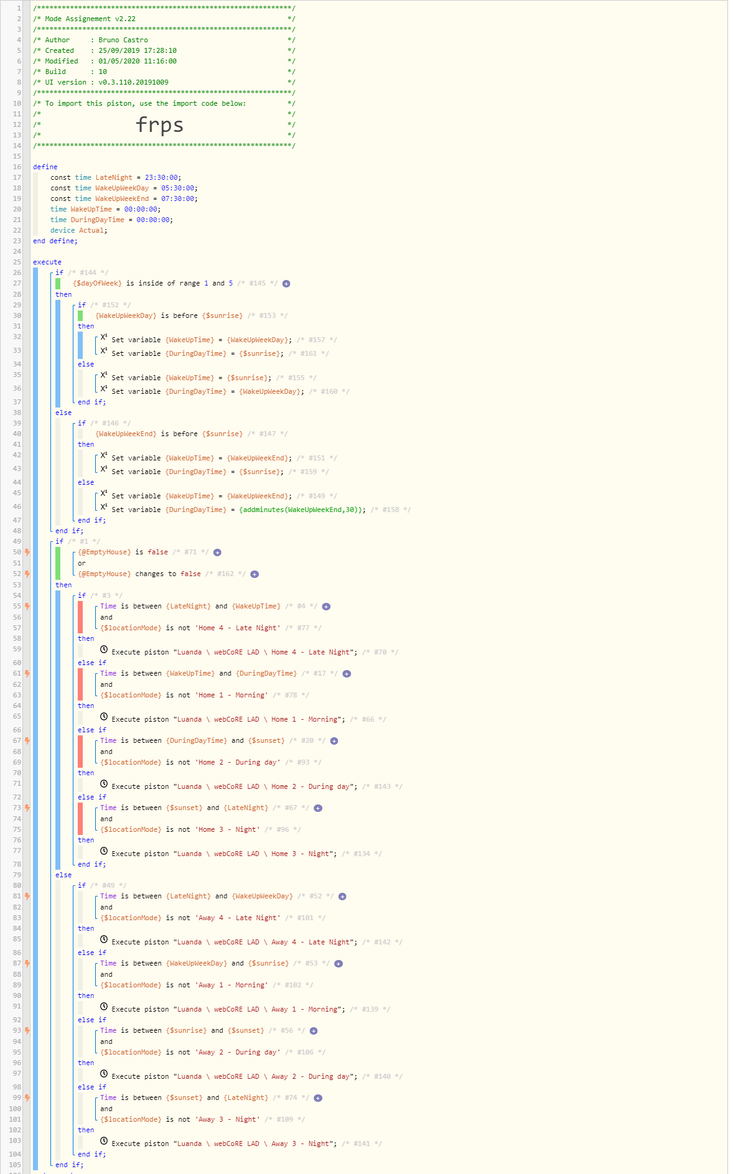This screenshot has width=733, height=1174.
Task: Select the 'WakeUpWeekDay = 05:30:00' constant line
Action: (x=124, y=188)
